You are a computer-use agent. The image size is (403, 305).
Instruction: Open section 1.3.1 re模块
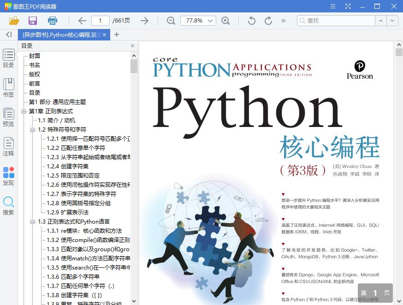[84, 231]
